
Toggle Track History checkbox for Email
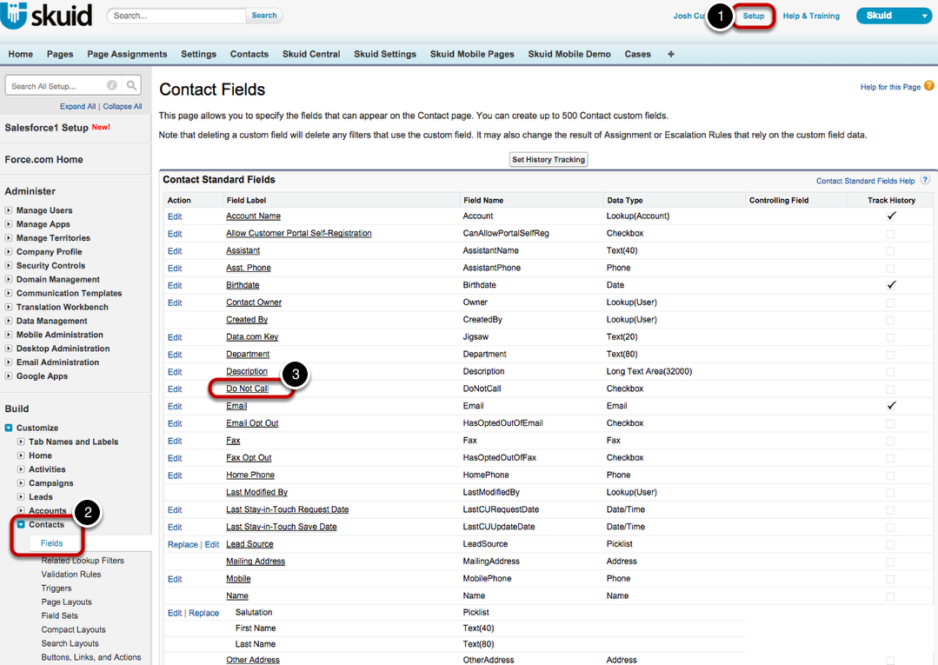[x=890, y=406]
